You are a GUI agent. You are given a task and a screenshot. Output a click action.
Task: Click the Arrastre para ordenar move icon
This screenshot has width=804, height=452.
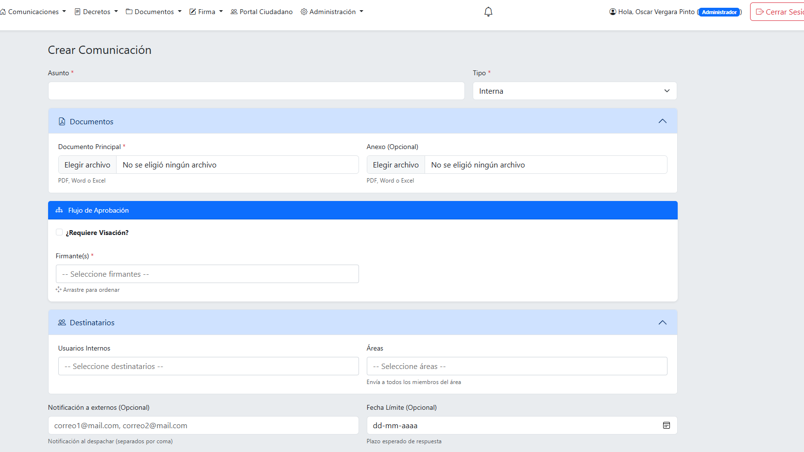[x=58, y=289]
